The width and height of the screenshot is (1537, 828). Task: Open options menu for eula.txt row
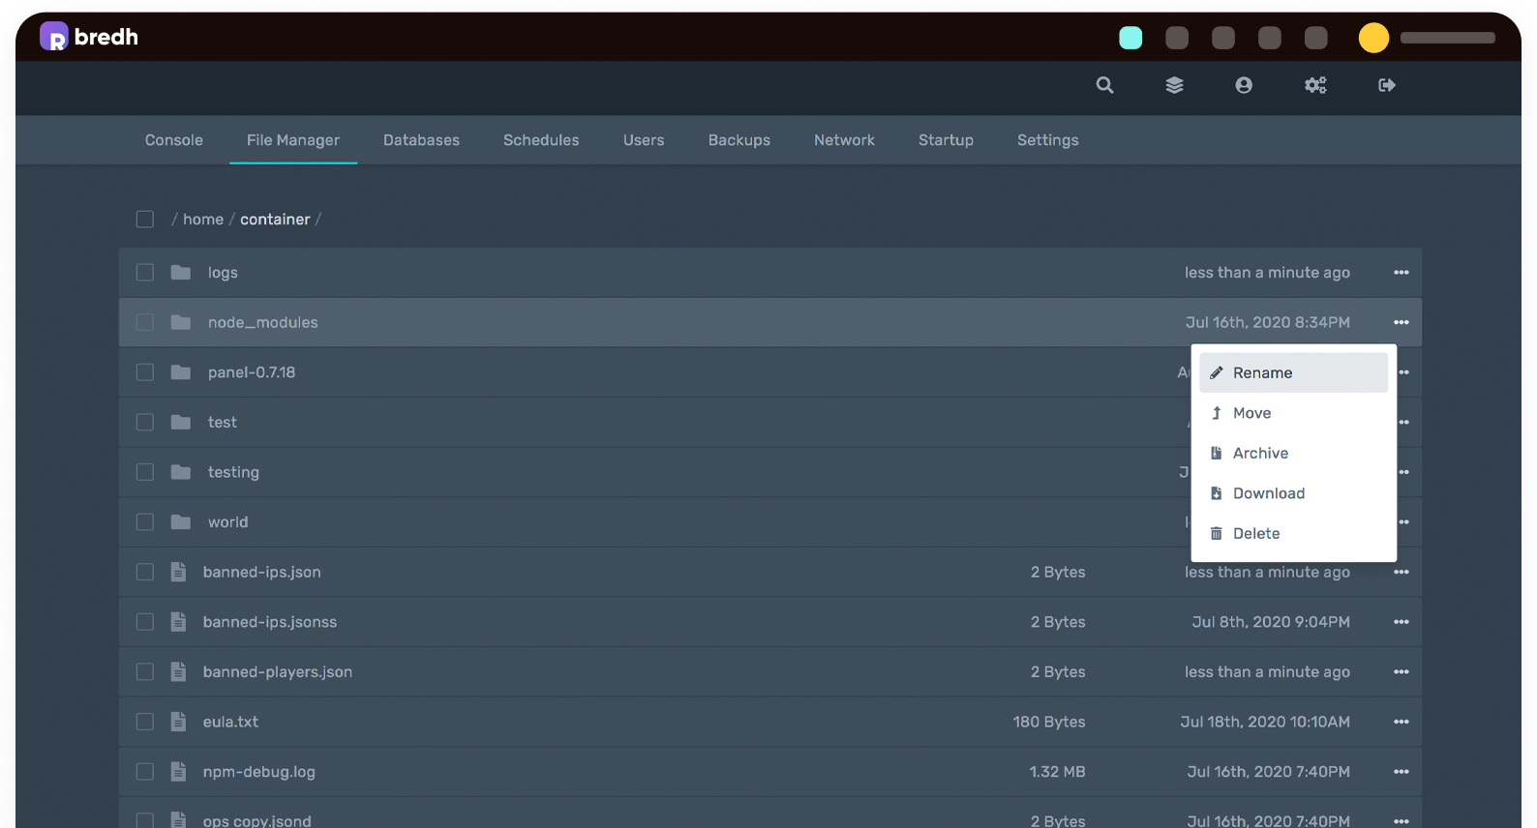tap(1401, 722)
